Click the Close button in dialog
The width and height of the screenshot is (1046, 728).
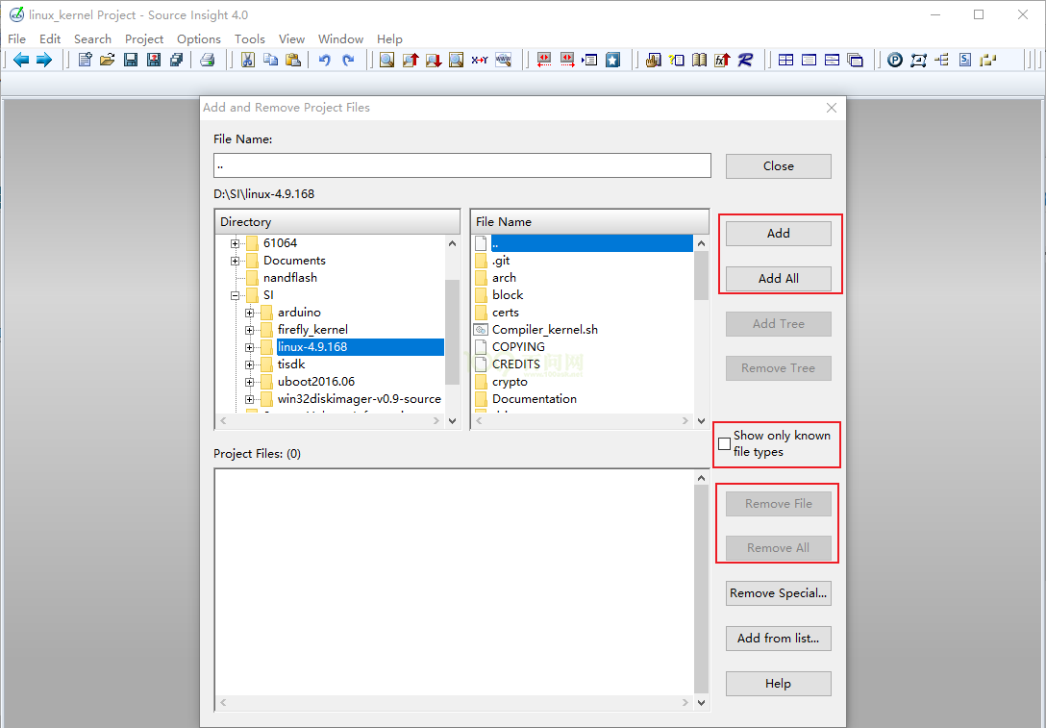pos(779,166)
